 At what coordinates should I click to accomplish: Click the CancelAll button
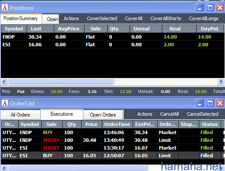(x=170, y=114)
